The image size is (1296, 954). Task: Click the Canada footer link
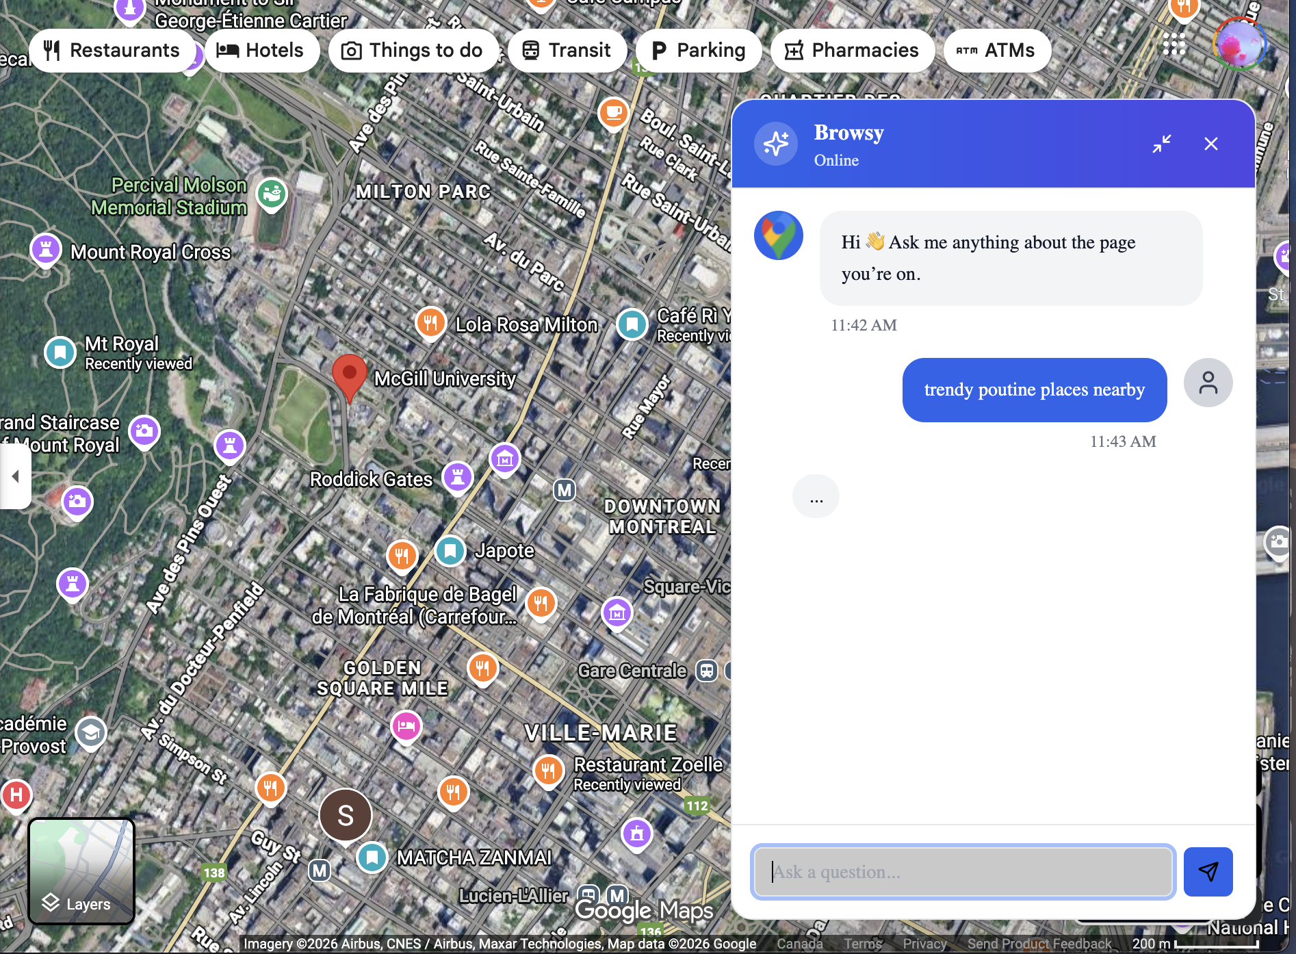799,944
